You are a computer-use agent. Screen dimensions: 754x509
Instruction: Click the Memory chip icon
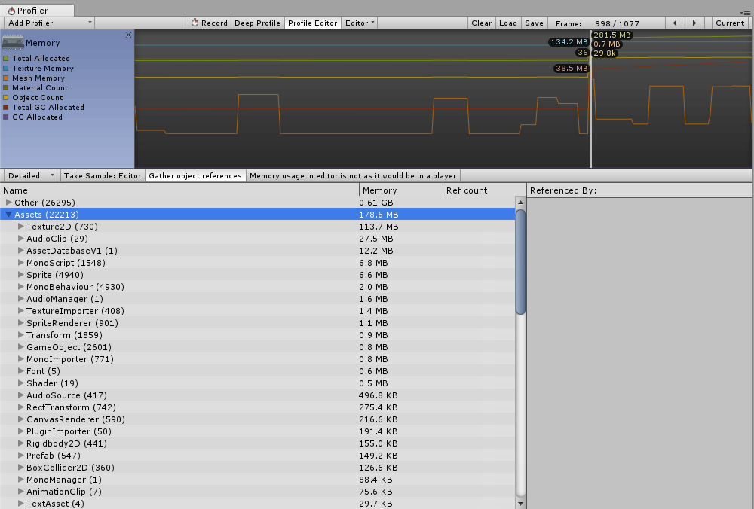(x=13, y=42)
